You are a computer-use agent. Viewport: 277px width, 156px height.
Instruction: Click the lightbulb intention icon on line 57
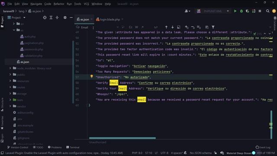coord(91,76)
